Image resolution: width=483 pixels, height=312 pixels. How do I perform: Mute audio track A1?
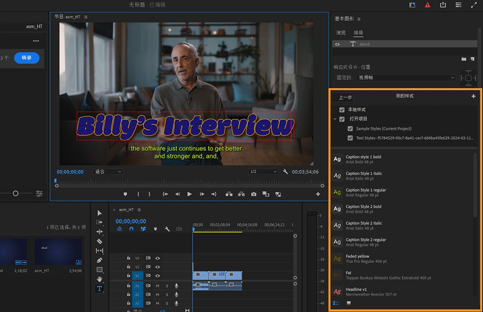click(x=157, y=286)
